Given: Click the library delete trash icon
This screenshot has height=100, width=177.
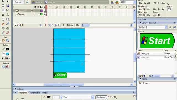Looking at the screenshot, I should (150, 76).
